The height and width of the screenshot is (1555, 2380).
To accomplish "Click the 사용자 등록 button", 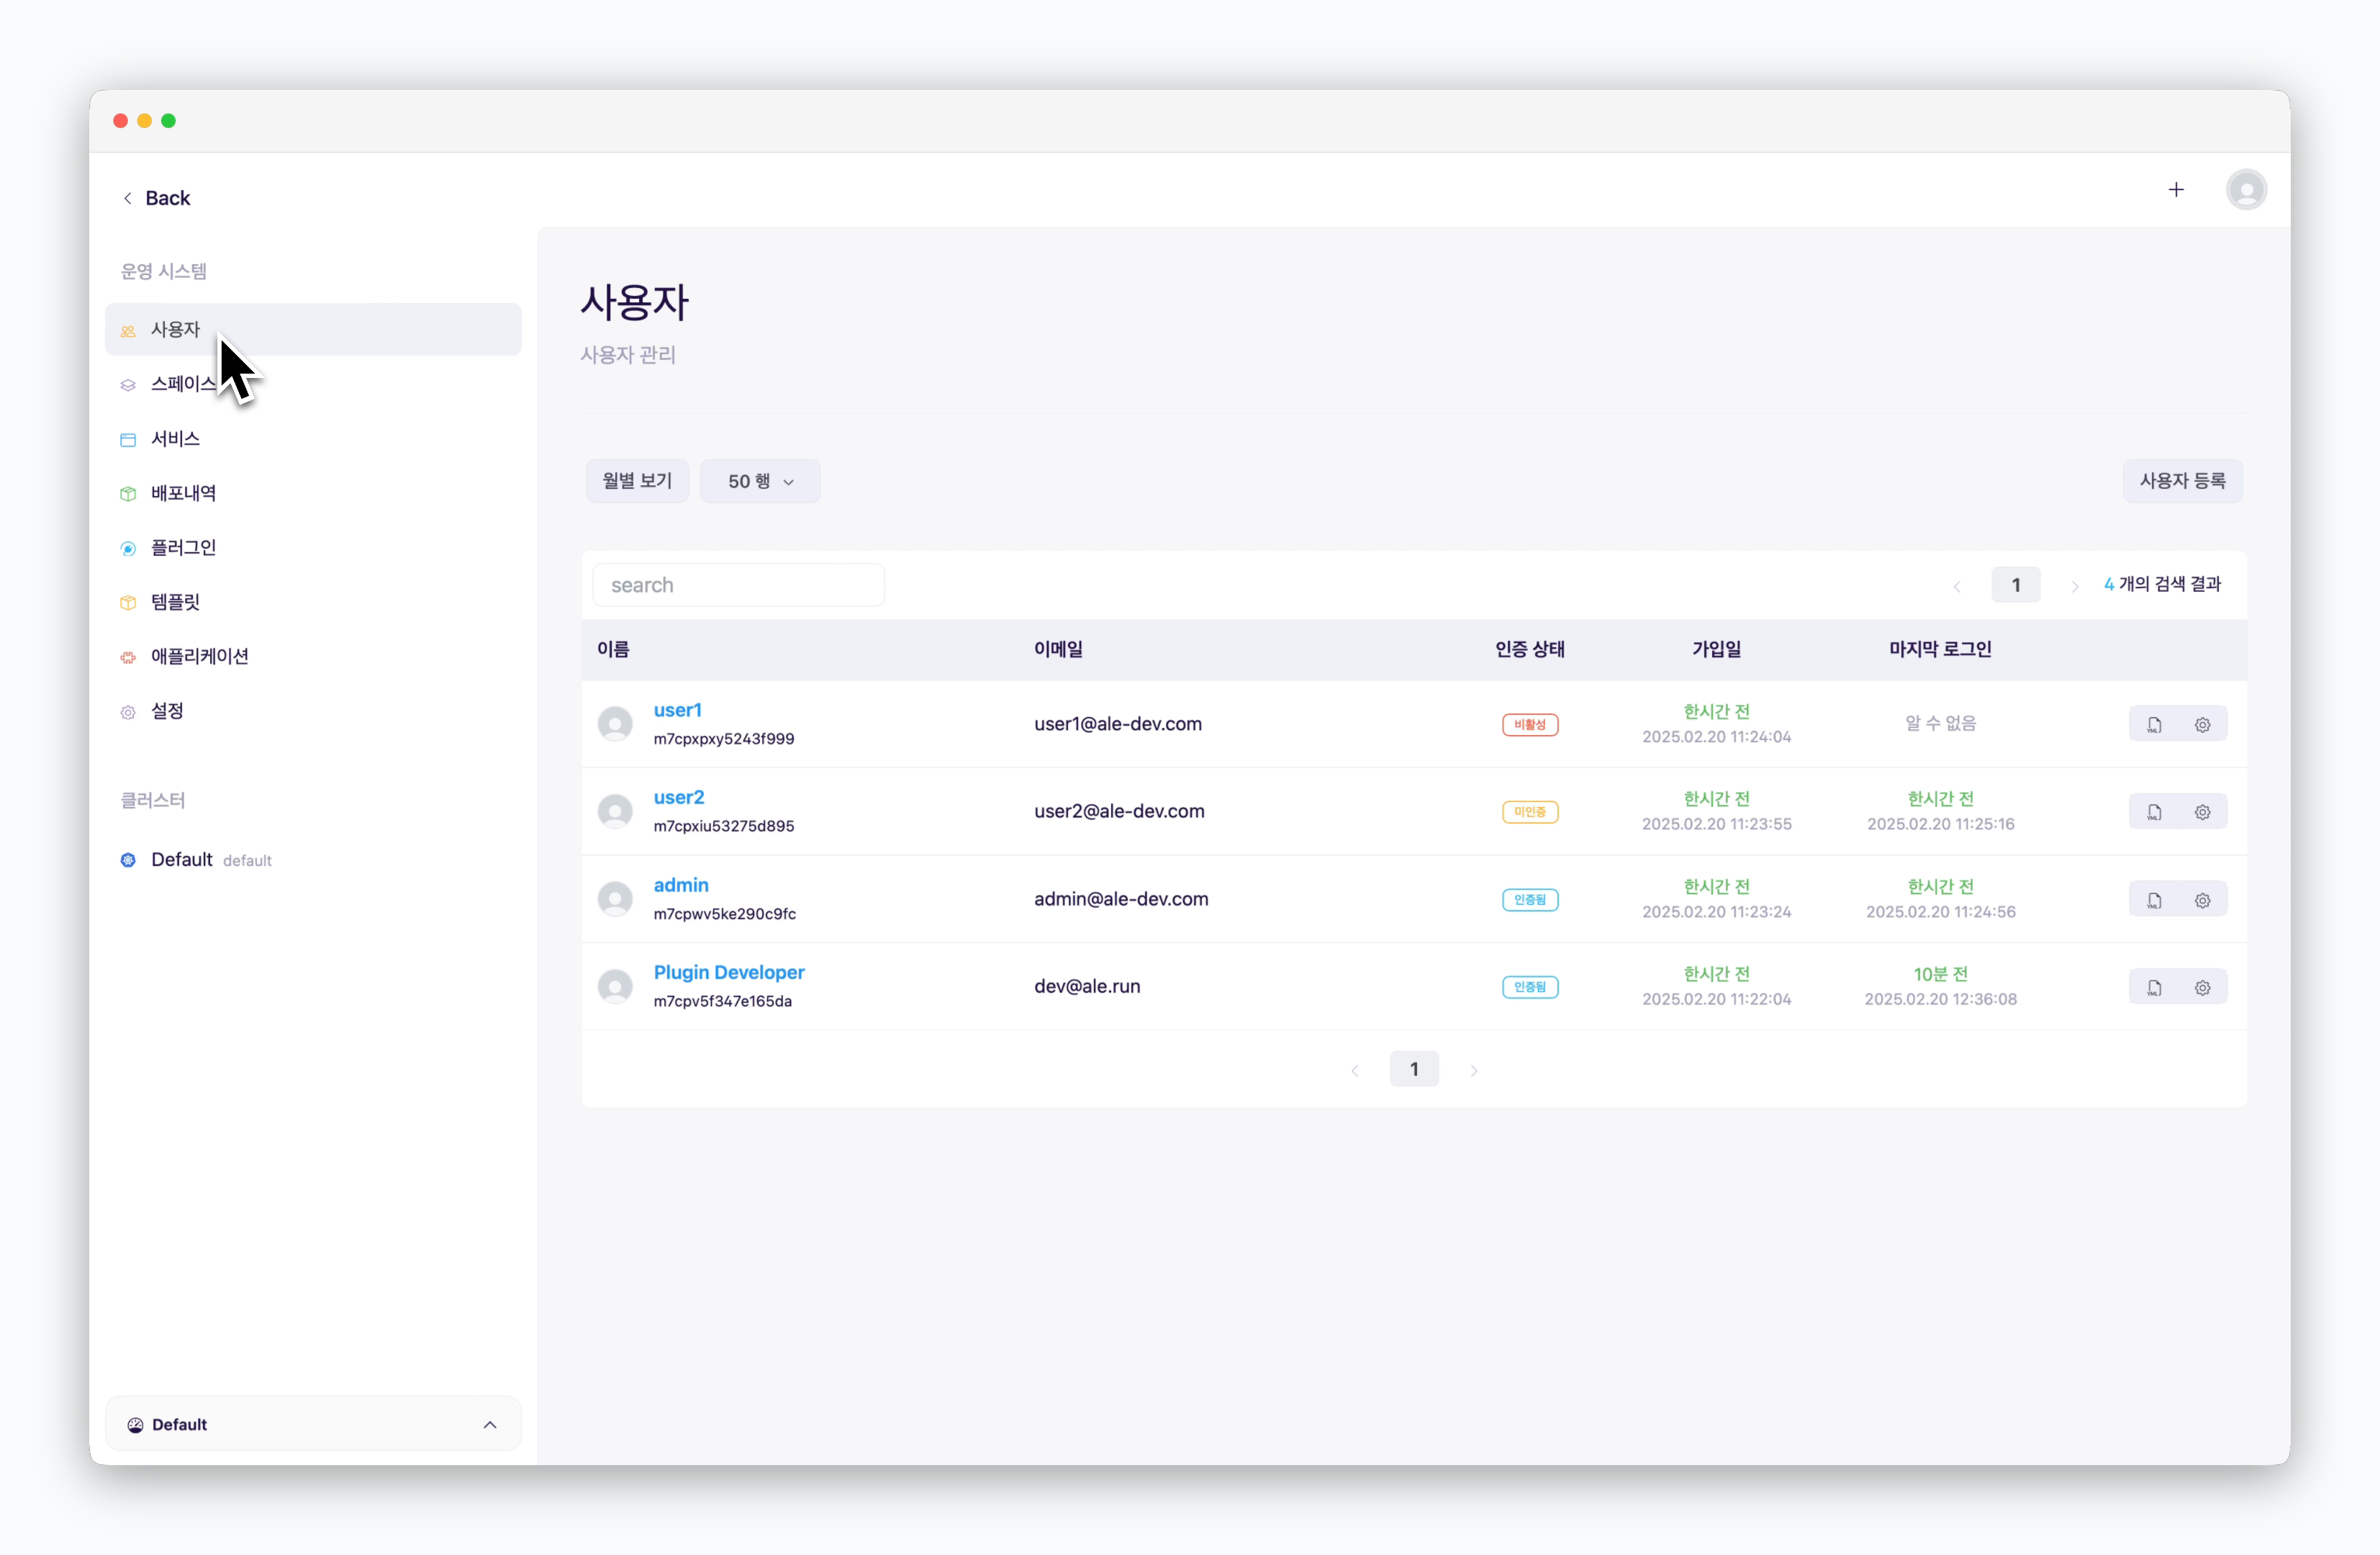I will point(2182,481).
